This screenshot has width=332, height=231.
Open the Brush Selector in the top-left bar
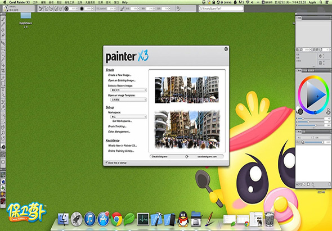click(18, 8)
